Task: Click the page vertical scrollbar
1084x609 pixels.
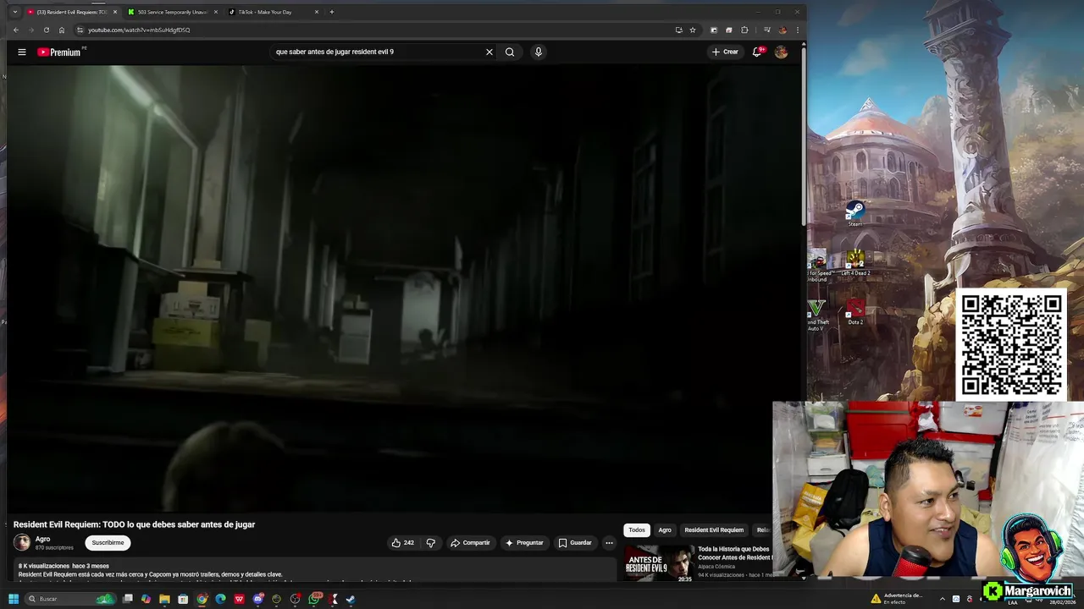Action: pos(803,135)
